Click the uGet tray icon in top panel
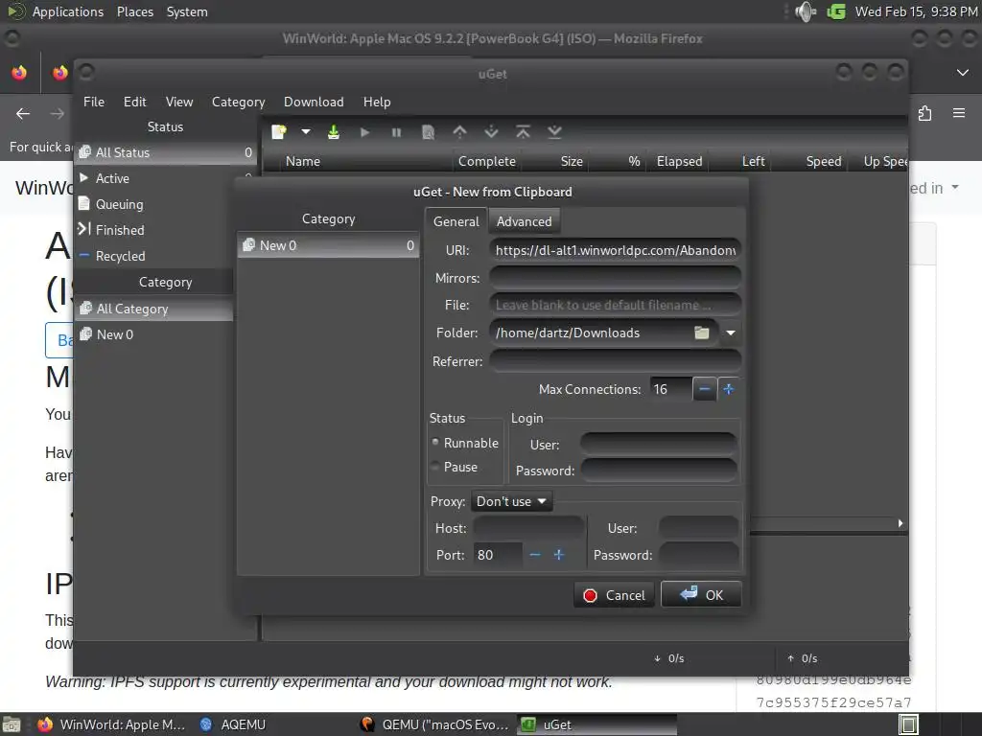This screenshot has width=982, height=736. click(836, 11)
